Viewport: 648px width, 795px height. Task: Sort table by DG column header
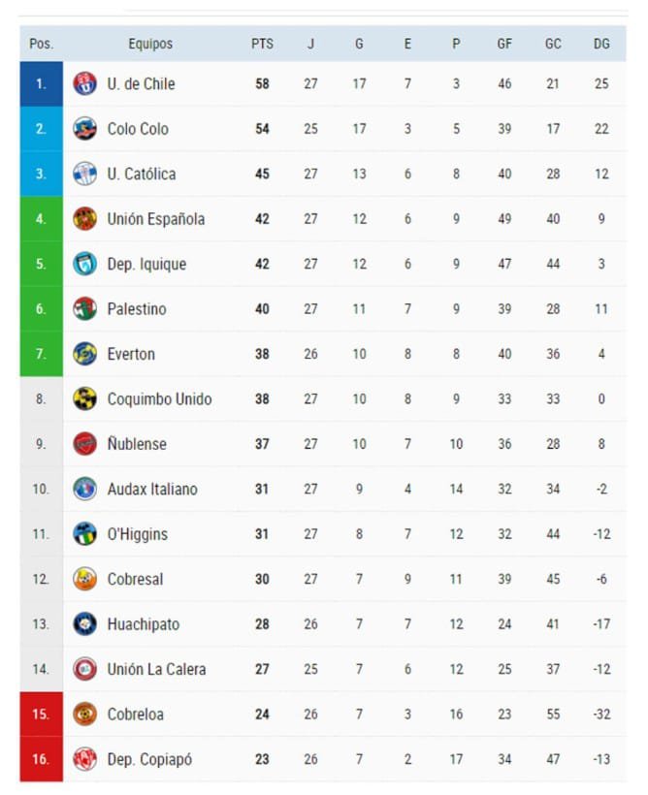click(x=601, y=44)
